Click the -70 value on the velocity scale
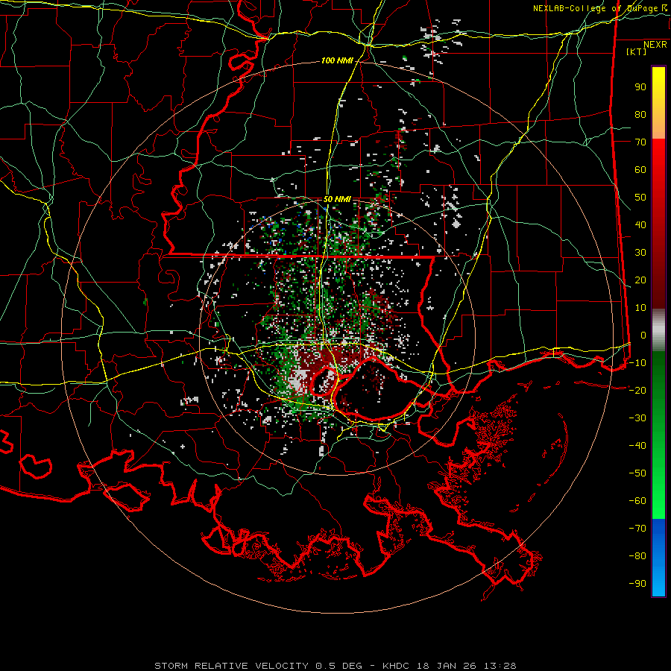671x671 pixels. [x=637, y=528]
